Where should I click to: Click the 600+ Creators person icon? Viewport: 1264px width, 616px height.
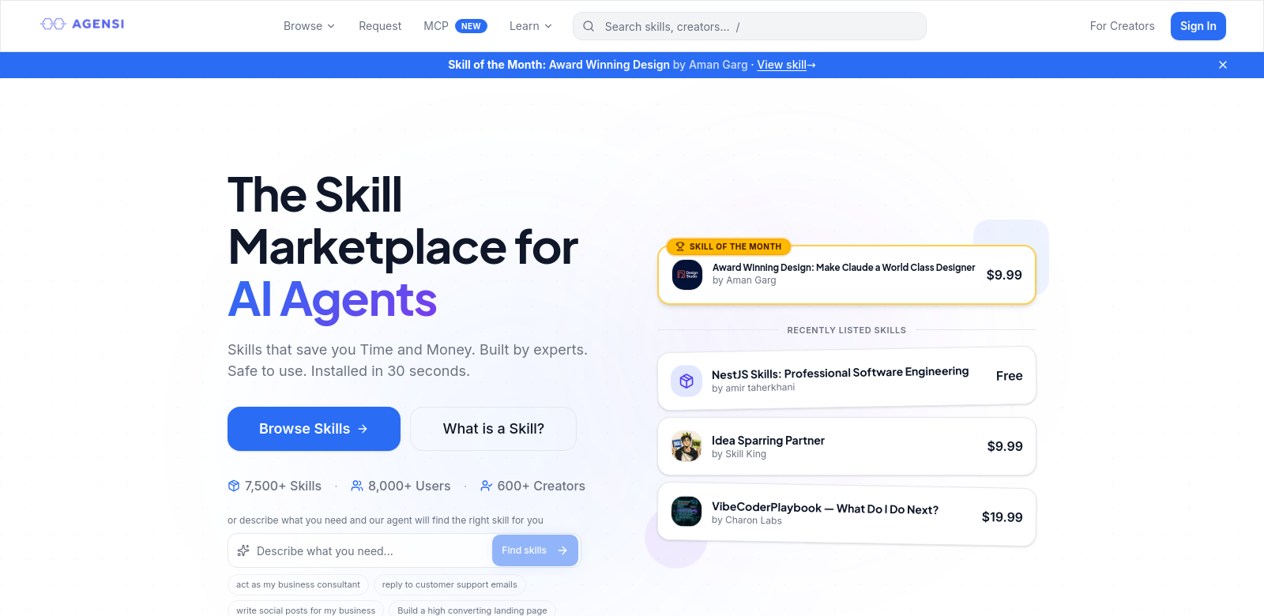(487, 486)
